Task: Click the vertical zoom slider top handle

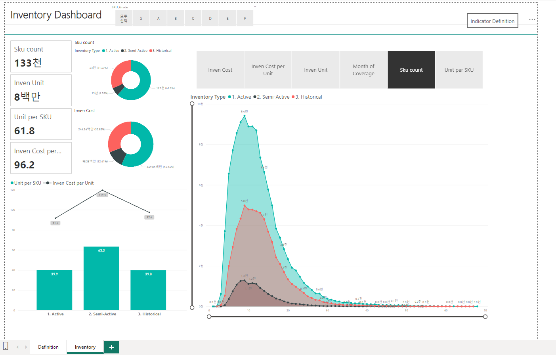Action: tap(192, 104)
